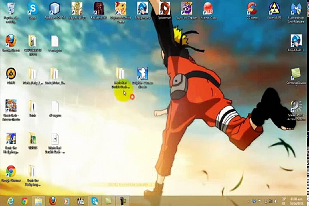Select the Megaman shortcut beside Spiderman
Viewport: 309px width, 206px height.
(x=142, y=11)
